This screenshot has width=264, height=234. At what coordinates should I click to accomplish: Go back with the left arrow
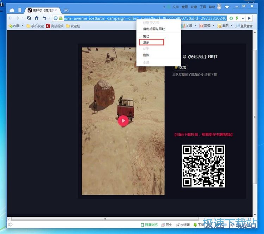pyautogui.click(x=10, y=18)
